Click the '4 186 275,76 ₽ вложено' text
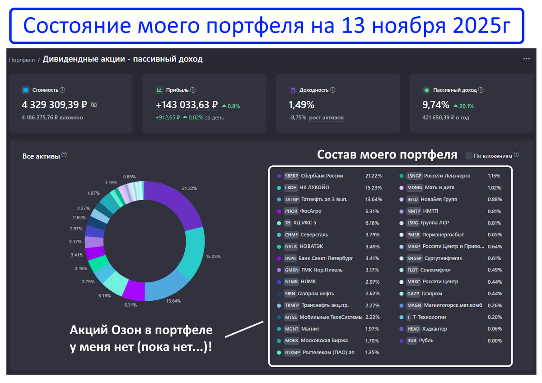Image resolution: width=542 pixels, height=383 pixels. 52,118
